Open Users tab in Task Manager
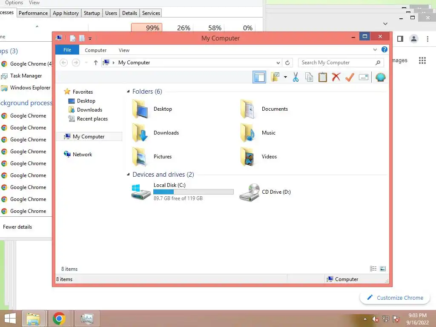 (x=111, y=13)
